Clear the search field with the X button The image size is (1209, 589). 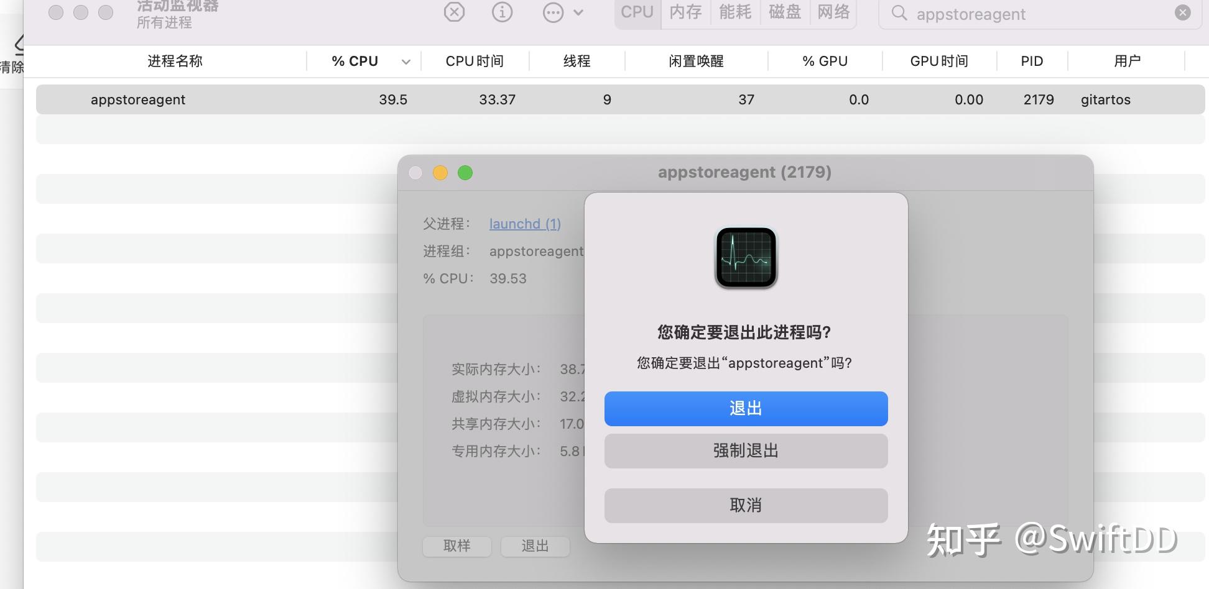click(1183, 12)
